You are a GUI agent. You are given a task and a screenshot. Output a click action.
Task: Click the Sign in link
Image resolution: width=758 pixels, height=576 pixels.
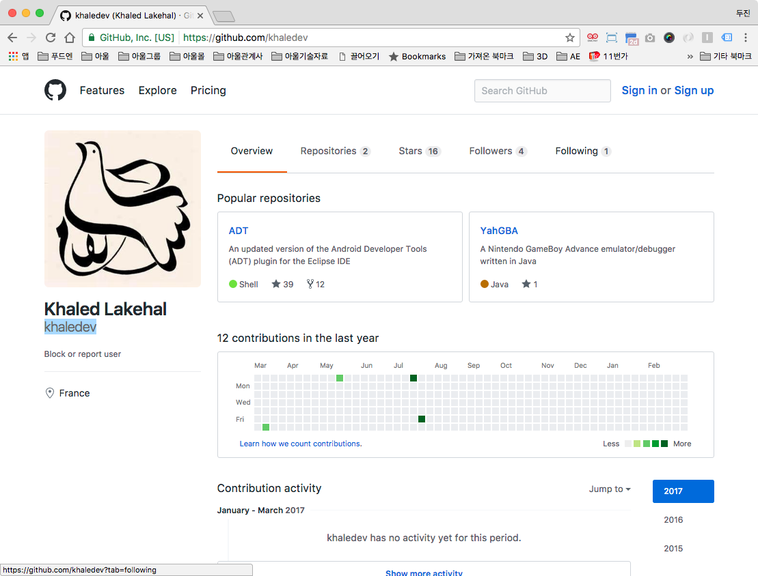pos(639,90)
